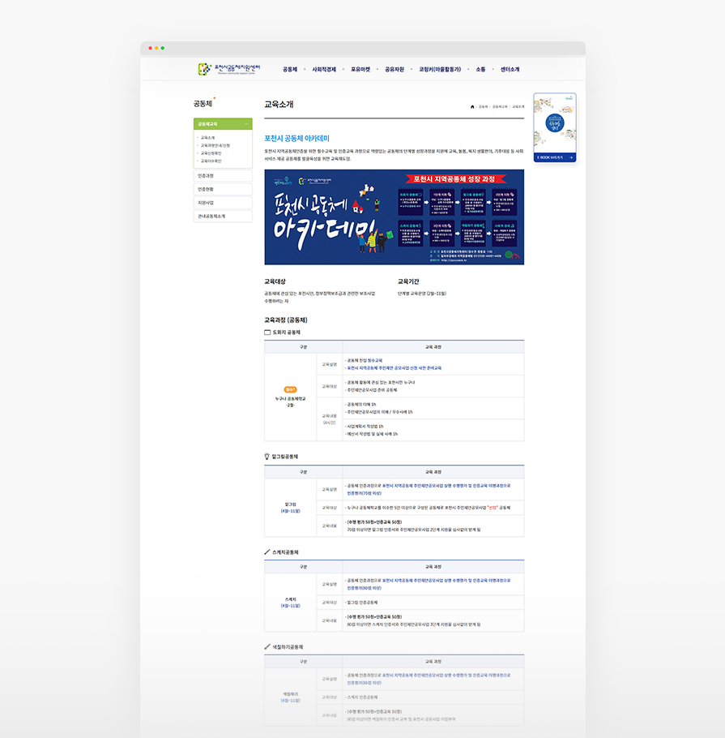
Task: Open 교육이수확인 submenu link
Action: tap(211, 161)
